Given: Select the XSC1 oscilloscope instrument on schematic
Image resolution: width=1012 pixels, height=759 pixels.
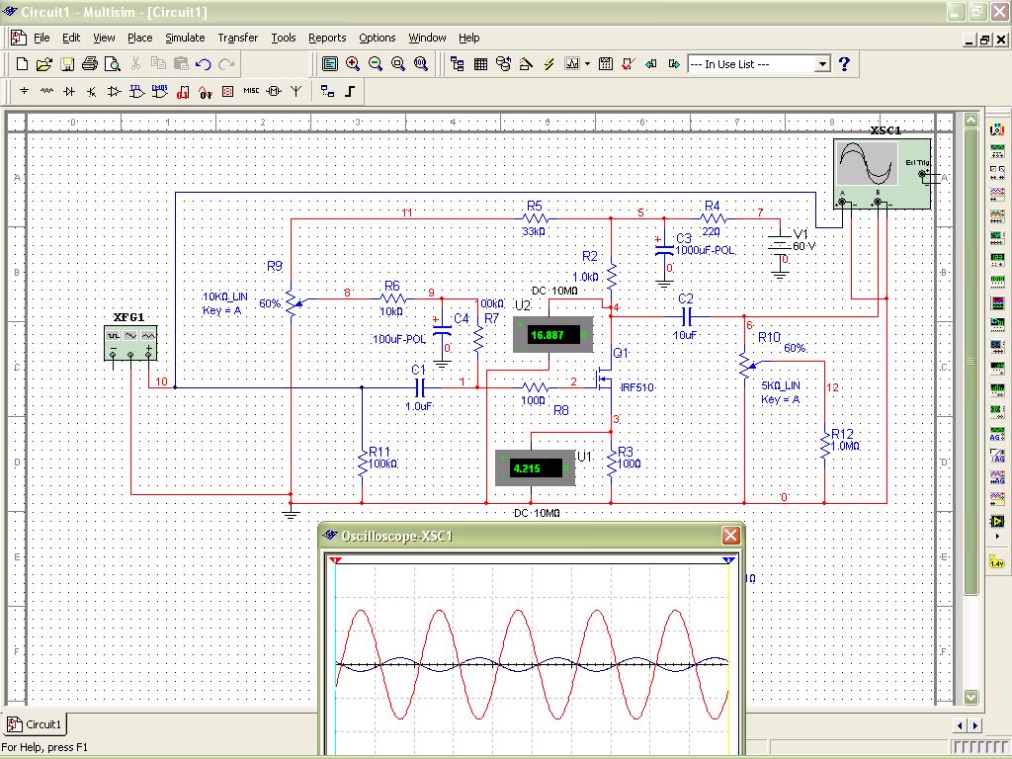Looking at the screenshot, I should pyautogui.click(x=882, y=173).
